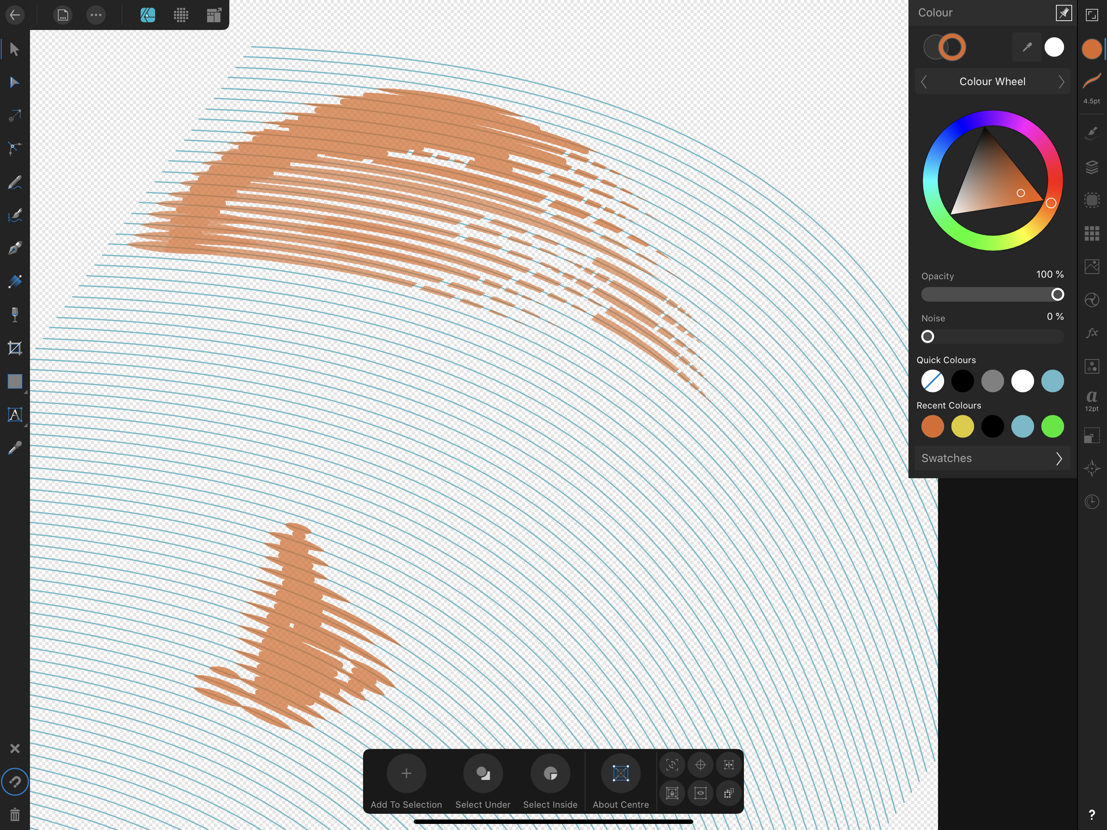Viewport: 1107px width, 830px height.
Task: Select the Artistic Text tool
Action: tap(15, 415)
